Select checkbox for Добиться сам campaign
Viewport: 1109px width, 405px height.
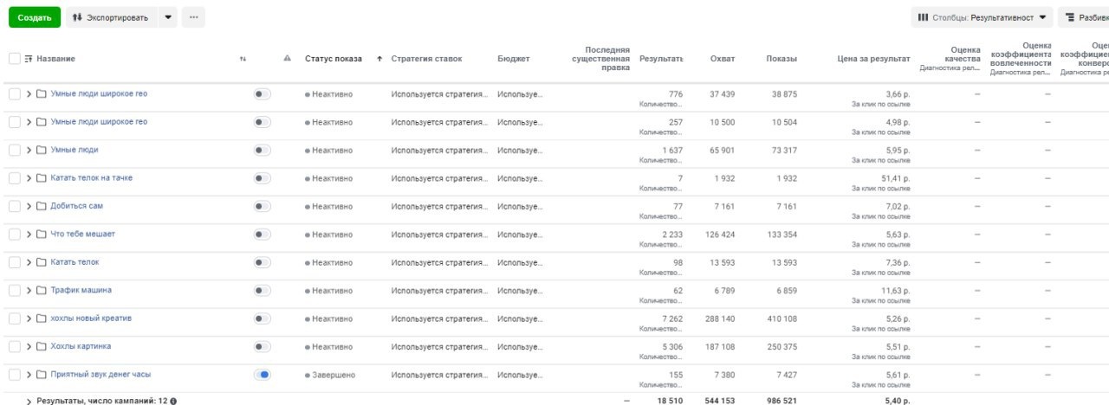(x=14, y=206)
